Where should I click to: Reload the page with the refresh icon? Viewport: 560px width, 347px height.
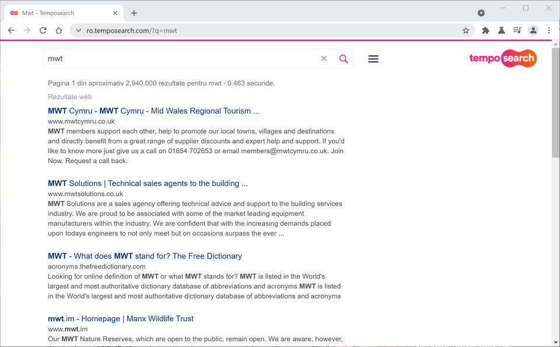point(43,30)
